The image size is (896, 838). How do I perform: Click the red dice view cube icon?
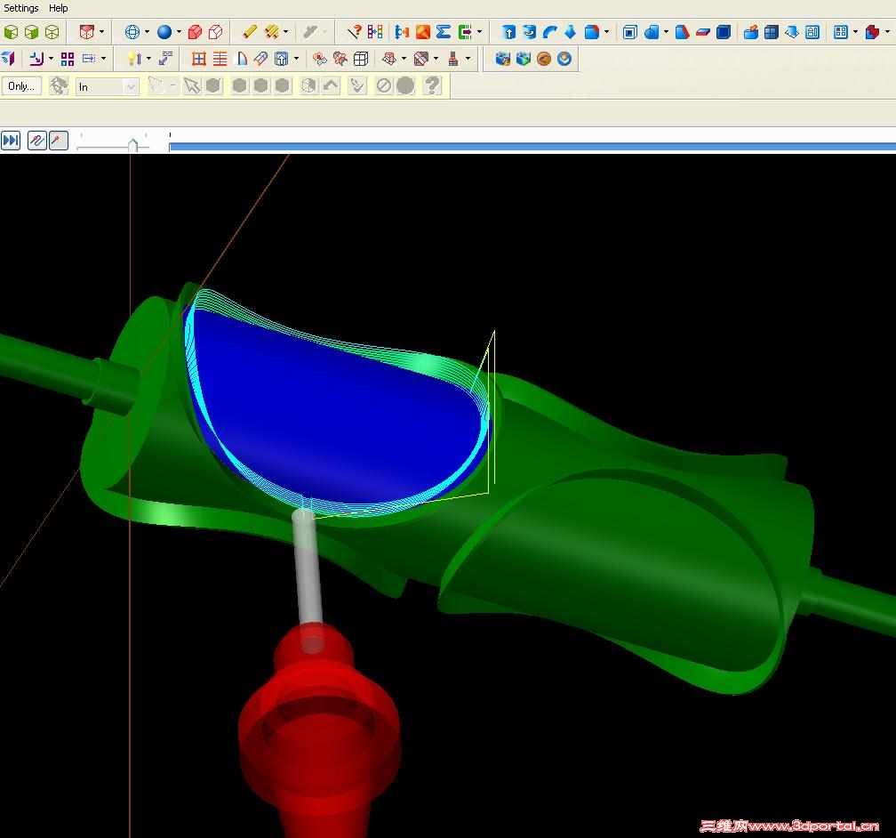87,32
